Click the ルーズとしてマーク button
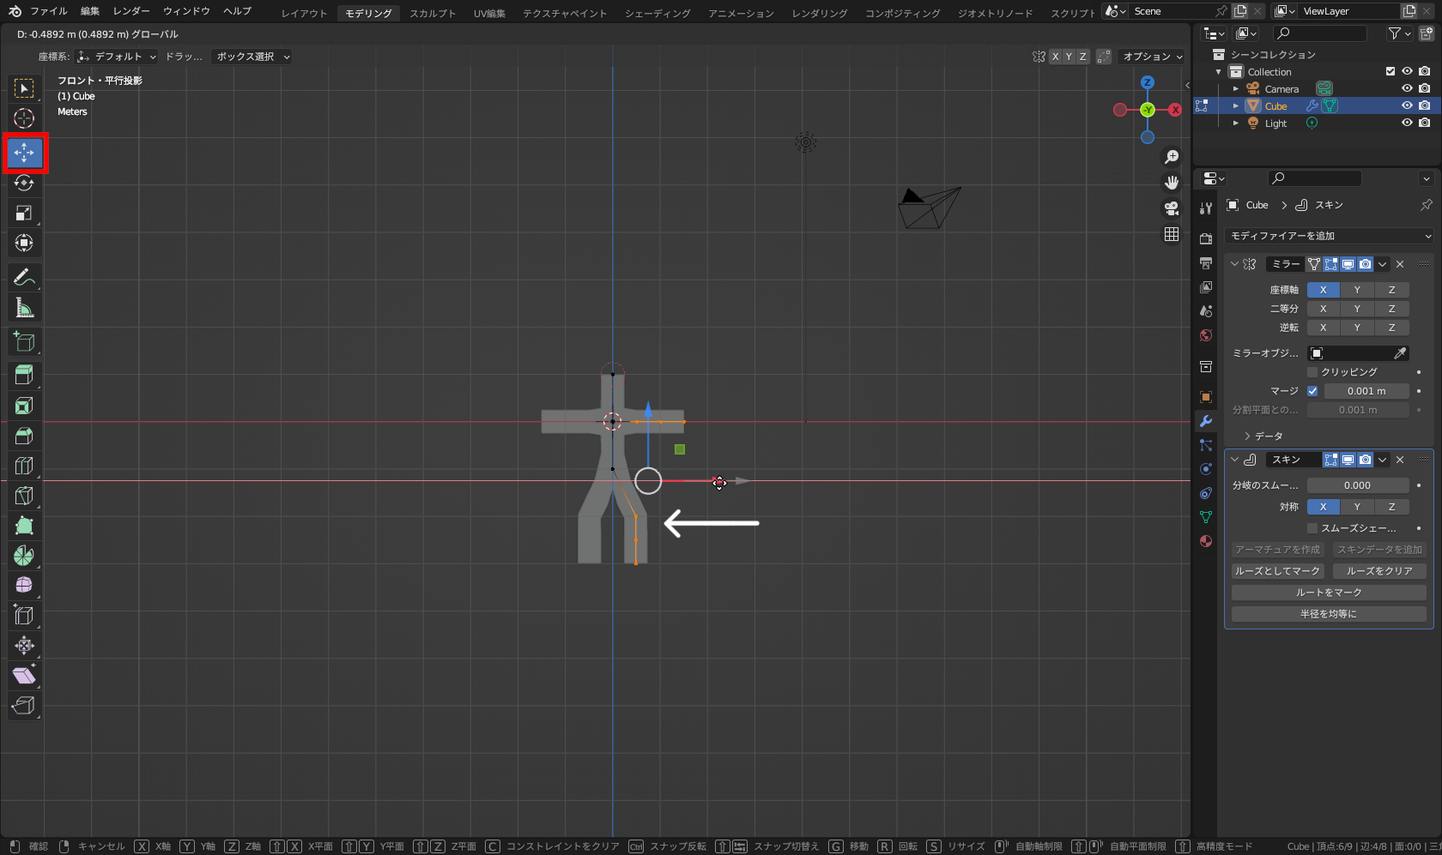Image resolution: width=1442 pixels, height=855 pixels. pyautogui.click(x=1277, y=571)
